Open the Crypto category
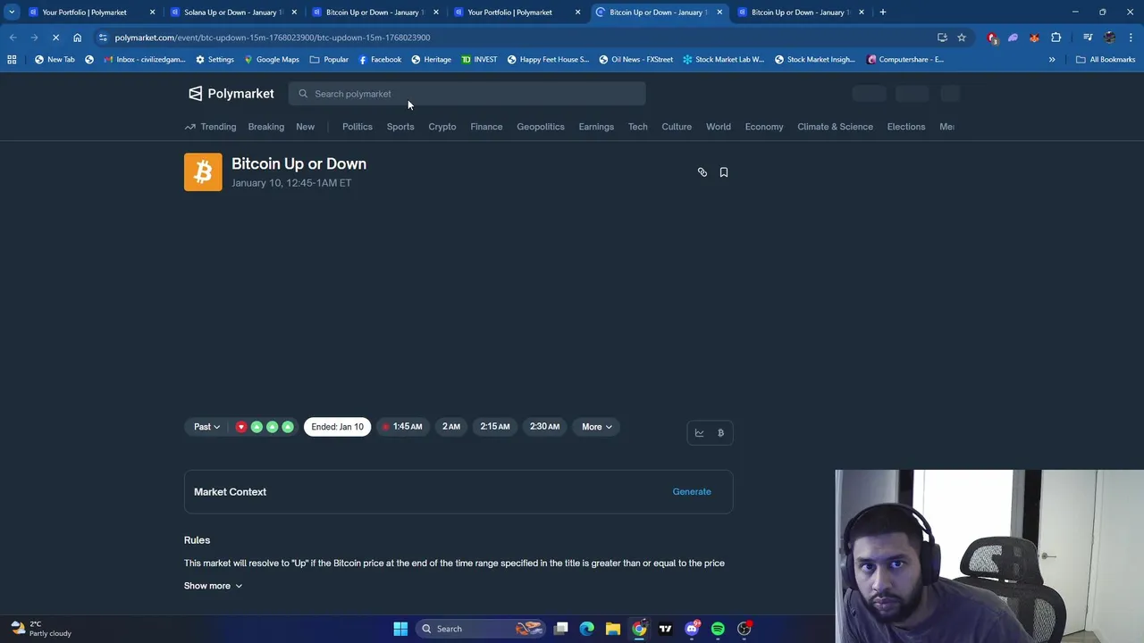Screen dimensions: 1144x643 [x=442, y=127]
